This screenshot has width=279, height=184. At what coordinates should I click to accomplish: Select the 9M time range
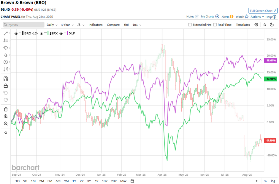tap(66, 181)
